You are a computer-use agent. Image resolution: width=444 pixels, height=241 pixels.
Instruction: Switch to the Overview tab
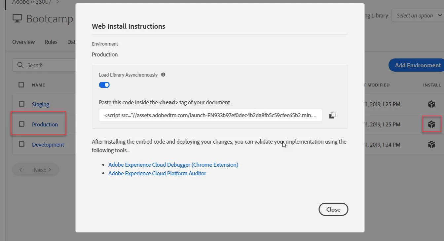point(23,42)
